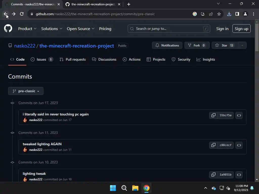Open notification bell in taskbar
259x194 pixels.
[x=252, y=188]
